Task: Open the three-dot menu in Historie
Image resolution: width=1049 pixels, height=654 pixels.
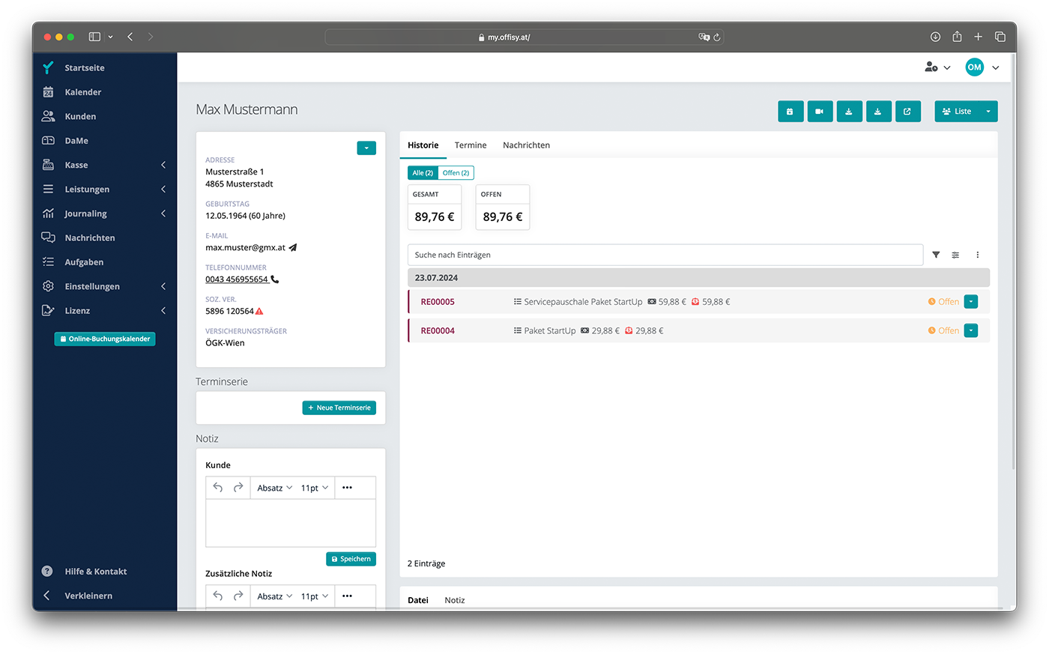Action: pos(977,255)
